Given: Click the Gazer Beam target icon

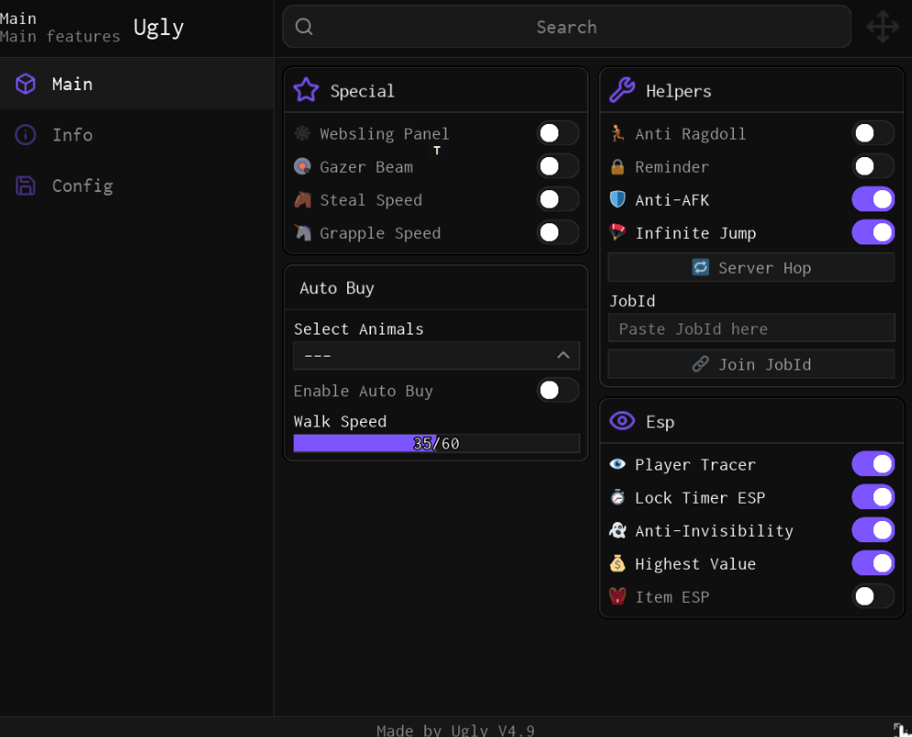Looking at the screenshot, I should pyautogui.click(x=302, y=166).
